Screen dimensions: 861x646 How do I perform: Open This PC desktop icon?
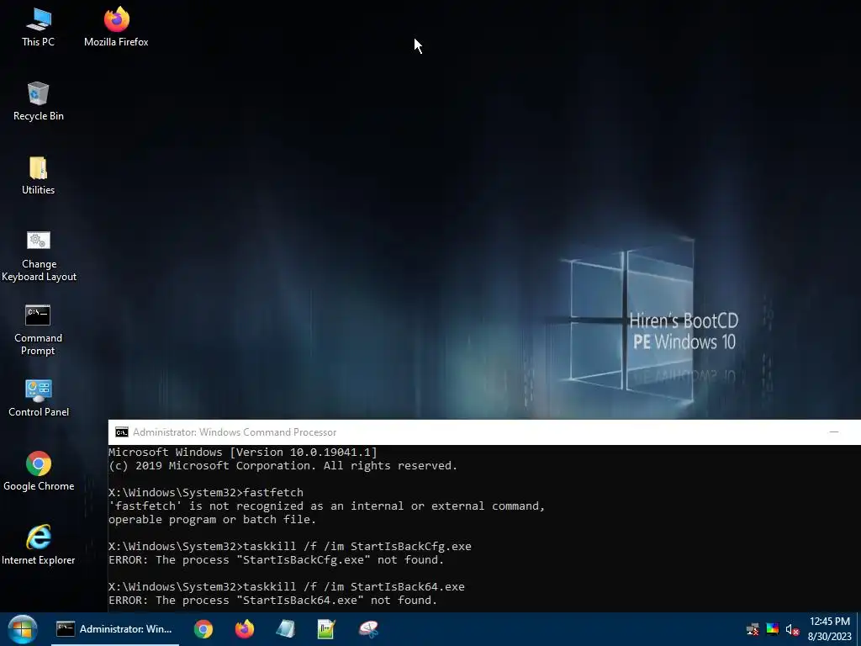pos(38,27)
